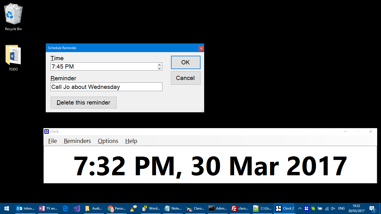Delete this reminder
Screen dimensions: 381x214
pyautogui.click(x=83, y=102)
